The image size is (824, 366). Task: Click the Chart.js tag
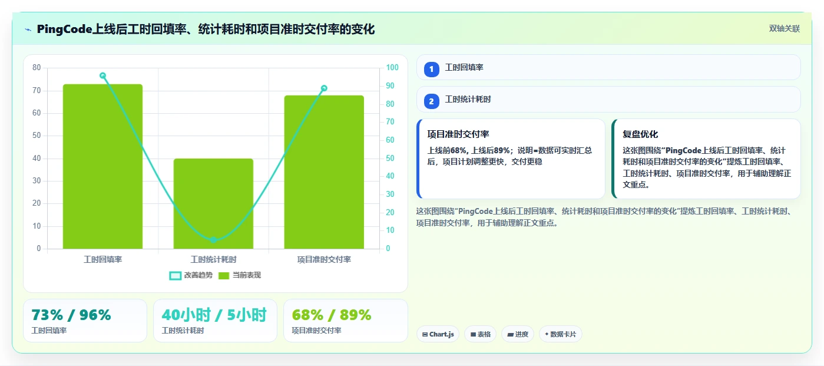[438, 334]
